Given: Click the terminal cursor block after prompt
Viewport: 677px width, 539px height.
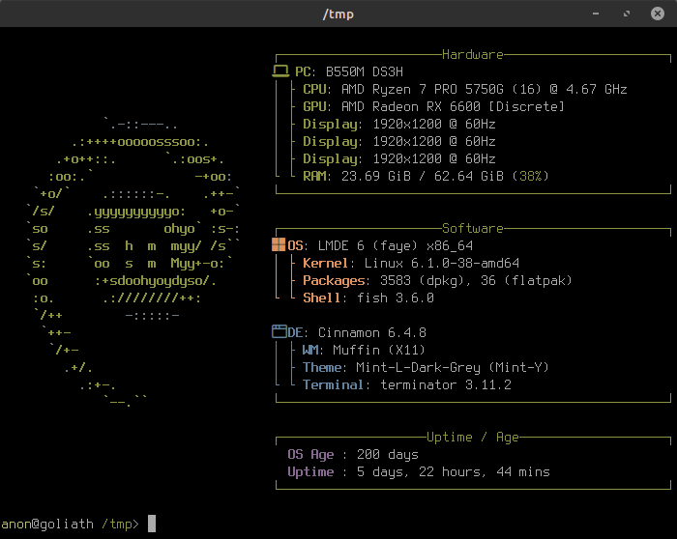Looking at the screenshot, I should (x=152, y=524).
